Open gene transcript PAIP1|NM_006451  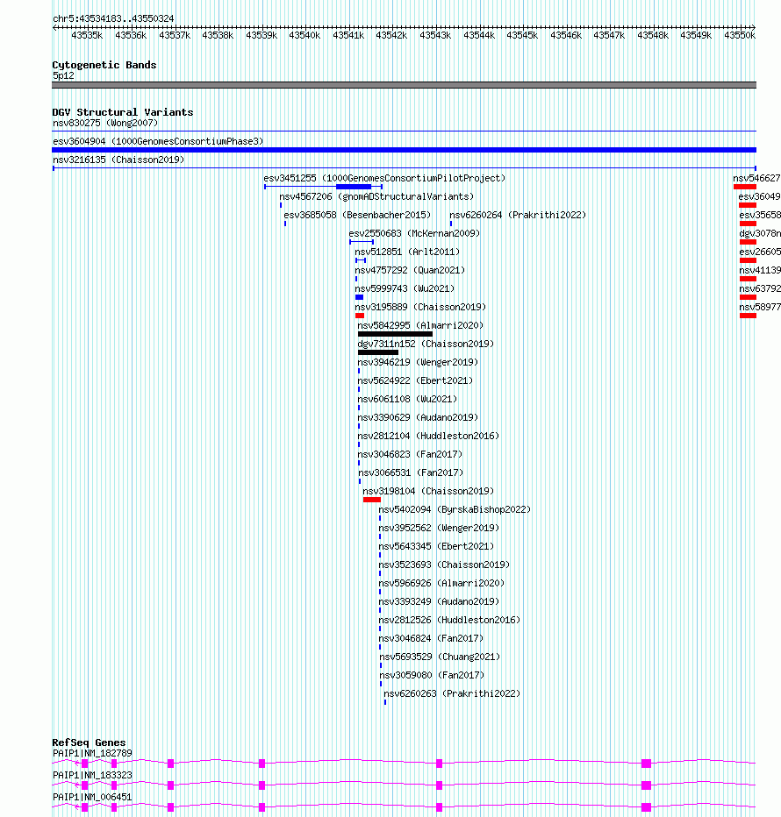[92, 797]
